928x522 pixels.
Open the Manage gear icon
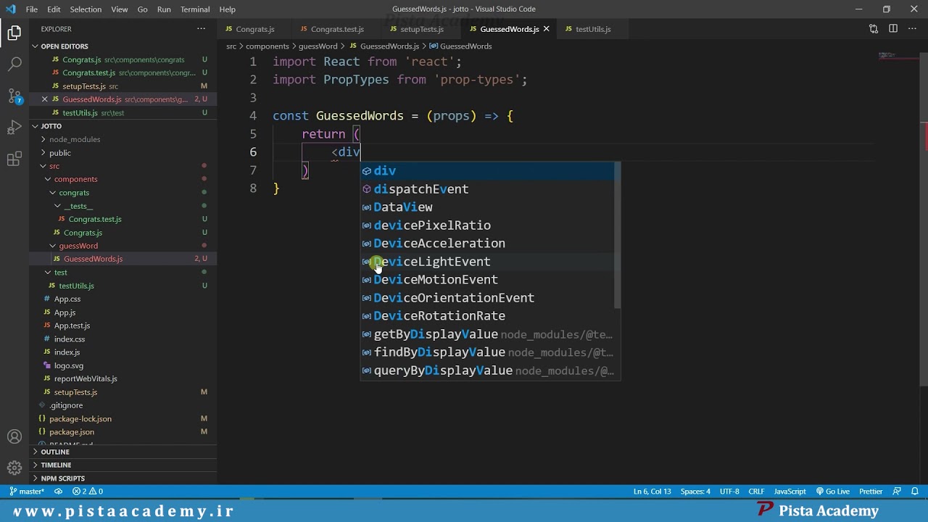coord(14,468)
